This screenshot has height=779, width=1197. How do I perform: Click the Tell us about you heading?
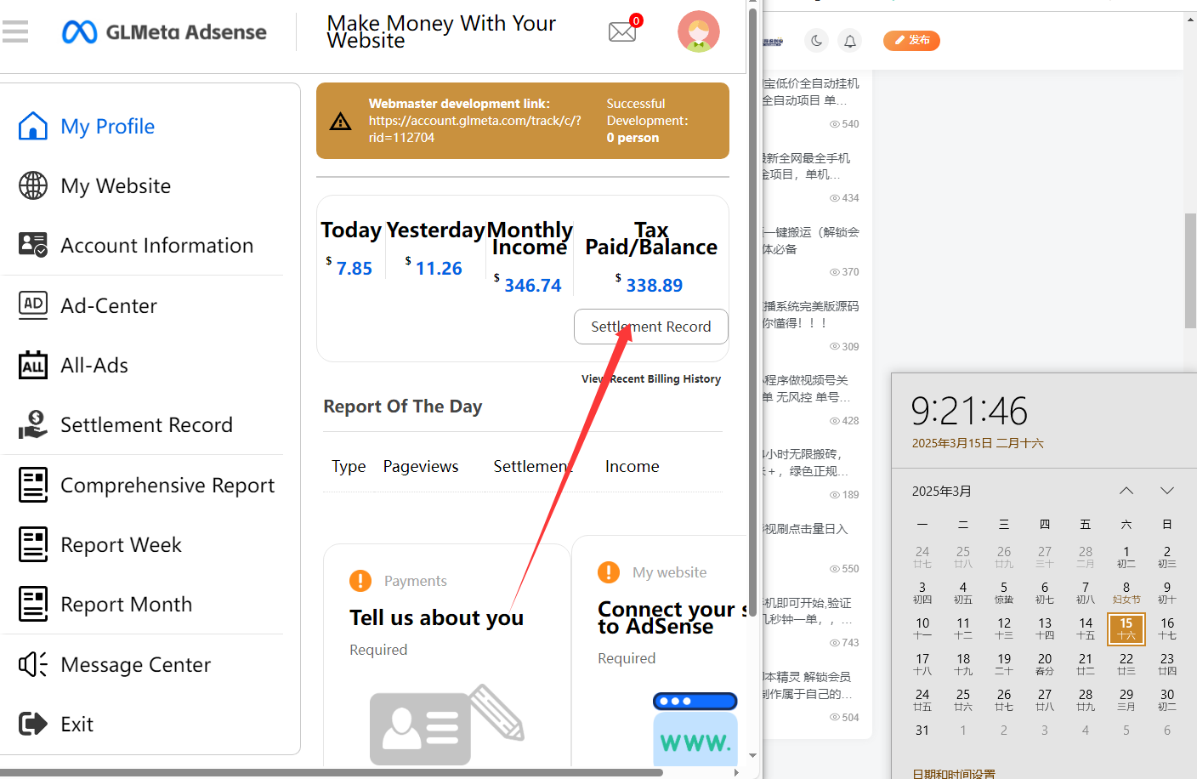[436, 617]
